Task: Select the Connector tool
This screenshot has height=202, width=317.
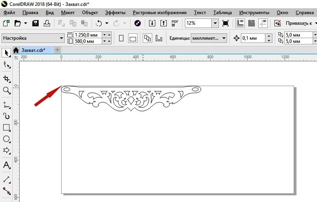Action: click(x=6, y=191)
